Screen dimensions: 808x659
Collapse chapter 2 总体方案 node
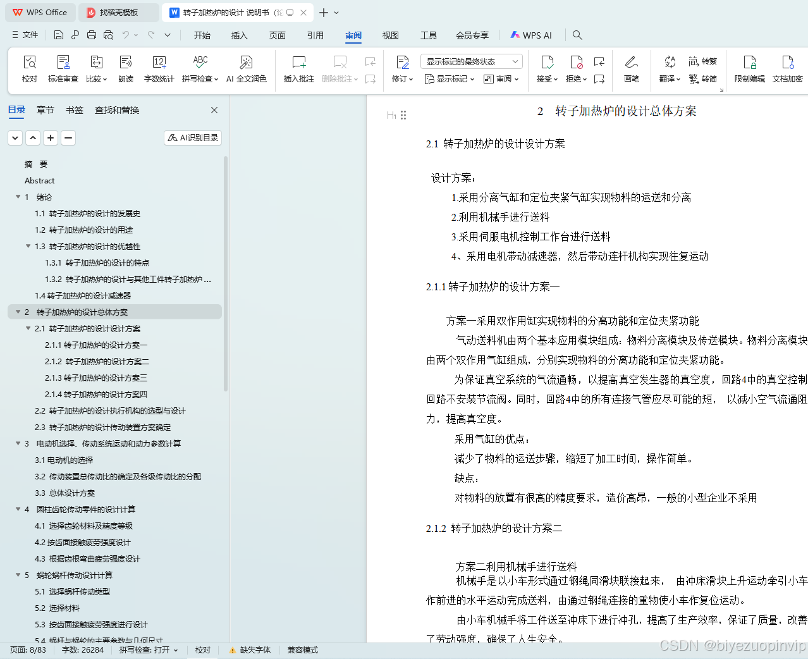(18, 312)
